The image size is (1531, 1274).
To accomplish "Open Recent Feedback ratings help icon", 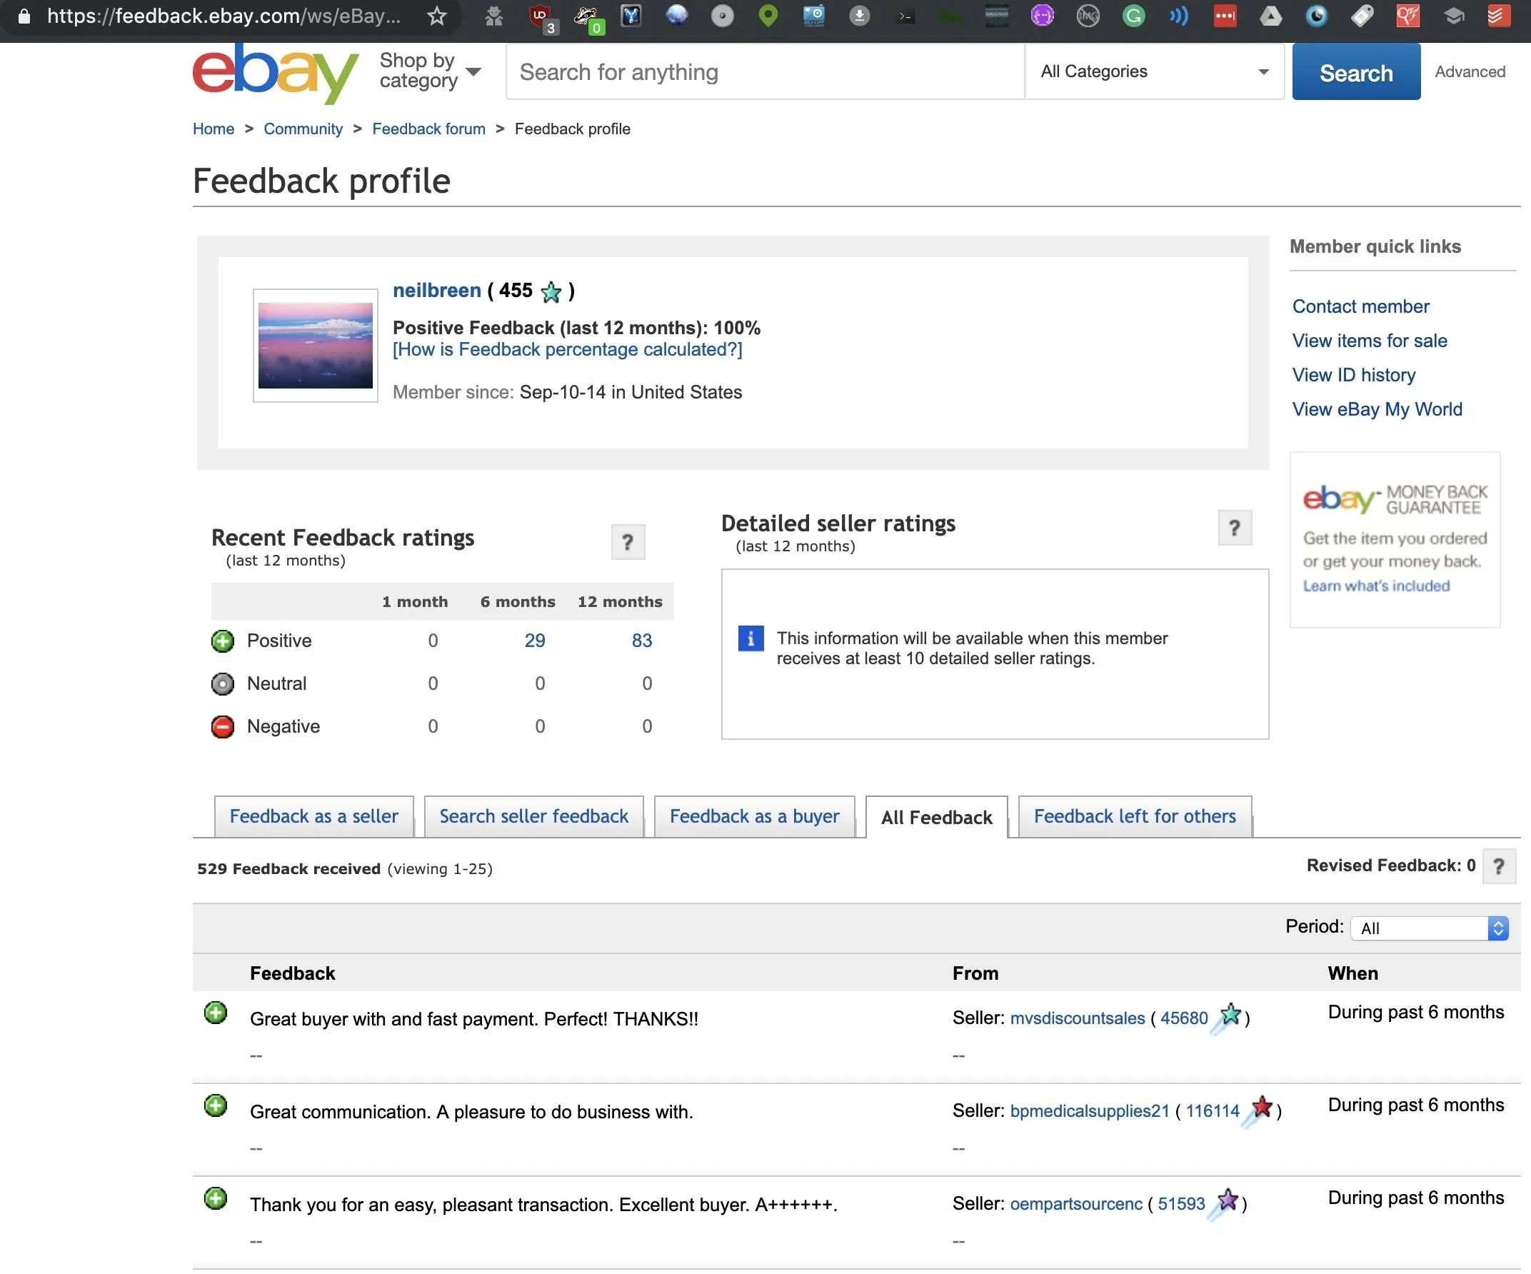I will 627,542.
